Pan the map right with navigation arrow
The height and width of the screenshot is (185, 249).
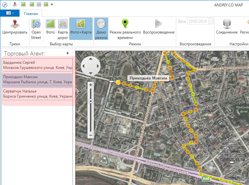[98, 66]
